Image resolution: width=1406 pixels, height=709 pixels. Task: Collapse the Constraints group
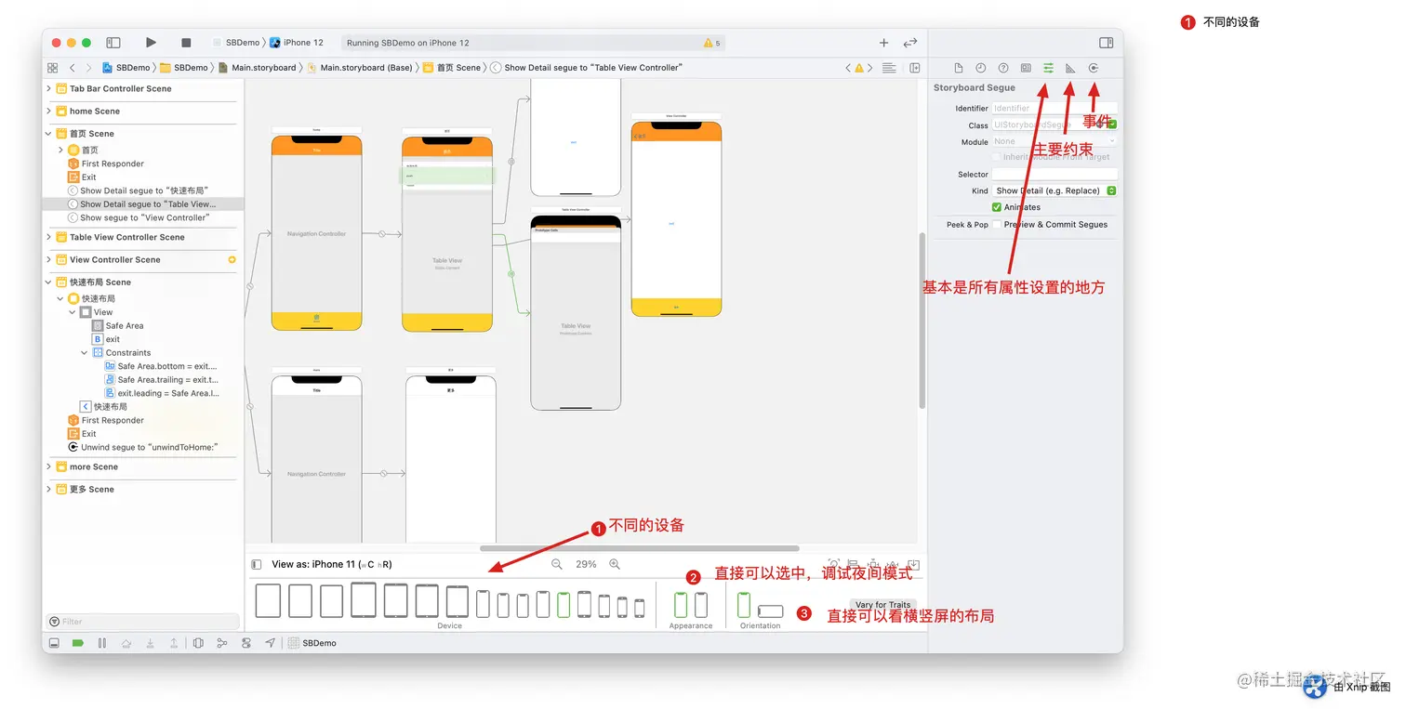[x=85, y=352]
